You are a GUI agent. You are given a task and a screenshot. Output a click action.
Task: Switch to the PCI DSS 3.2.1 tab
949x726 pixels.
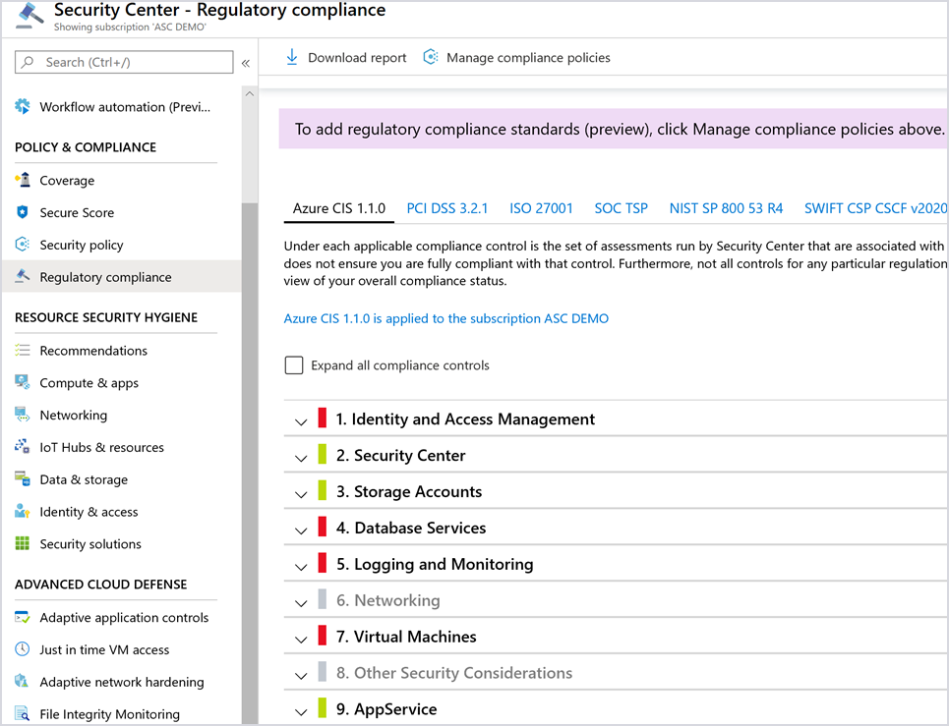tap(447, 208)
